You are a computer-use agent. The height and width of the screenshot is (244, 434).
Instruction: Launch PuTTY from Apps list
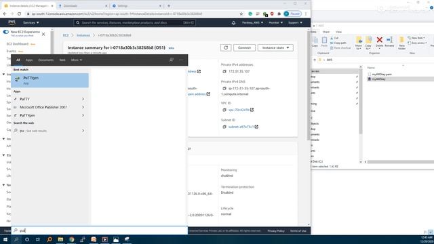(24, 99)
